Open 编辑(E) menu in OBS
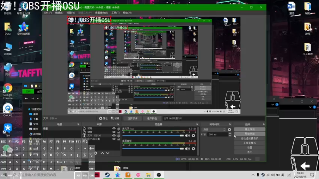 (59, 13)
